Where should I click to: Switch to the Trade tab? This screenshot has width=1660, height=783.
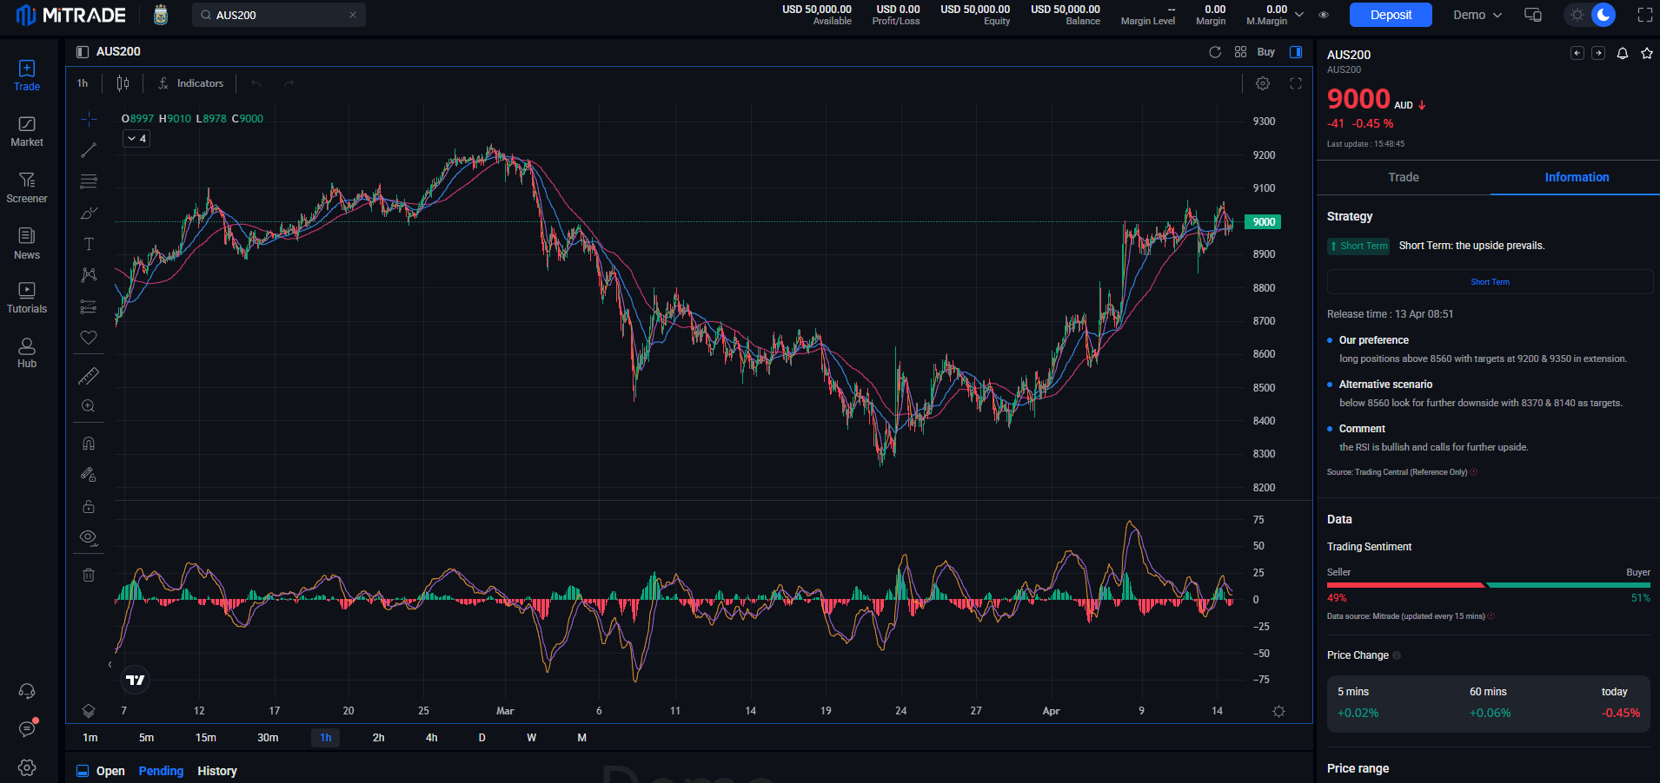(x=1402, y=177)
